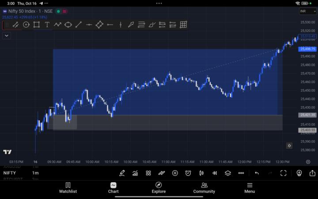This screenshot has width=318, height=199.
Task: Tap the battery status indicator
Action: pyautogui.click(x=305, y=3)
